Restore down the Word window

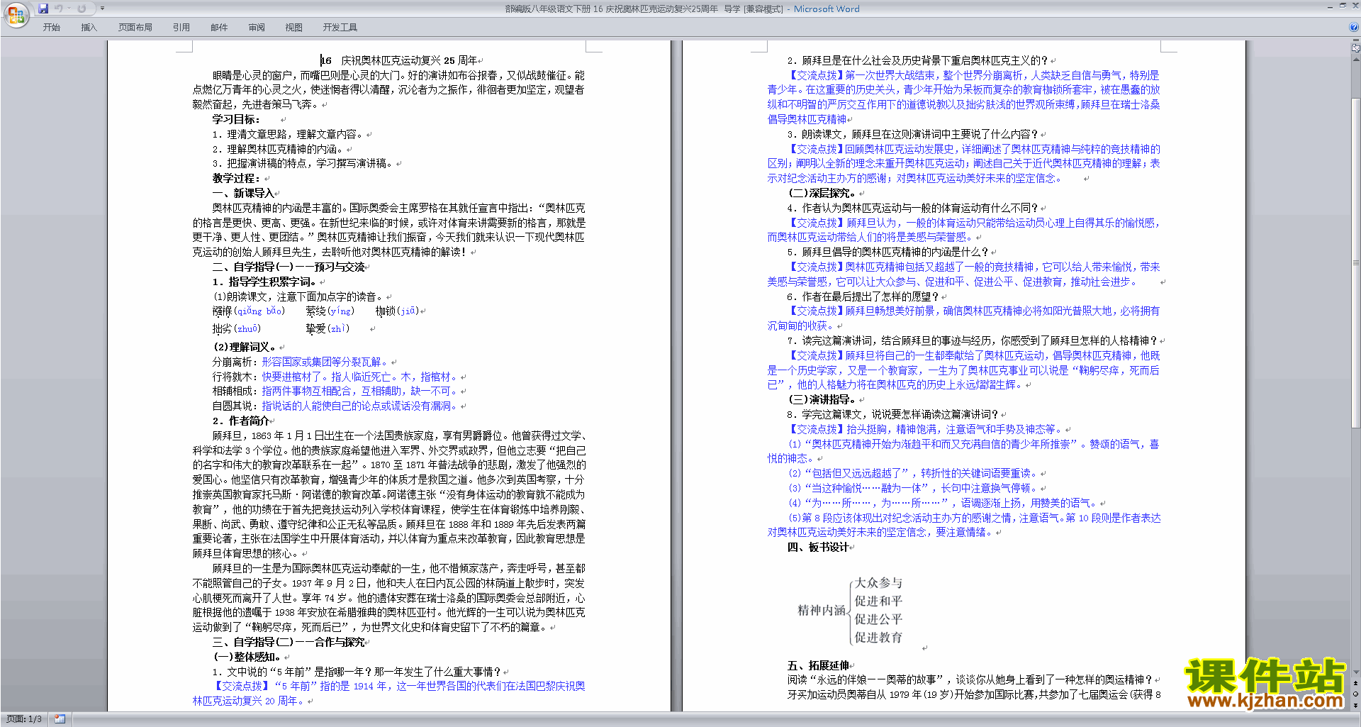point(1342,6)
